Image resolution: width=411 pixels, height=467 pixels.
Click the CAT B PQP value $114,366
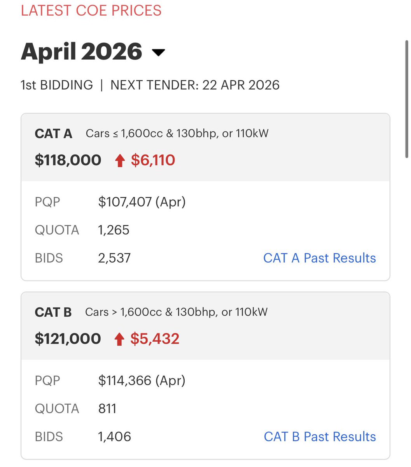pos(125,380)
